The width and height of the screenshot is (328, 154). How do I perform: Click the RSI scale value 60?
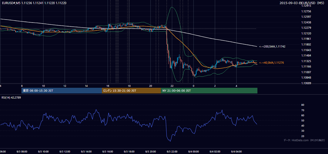coord(303,115)
